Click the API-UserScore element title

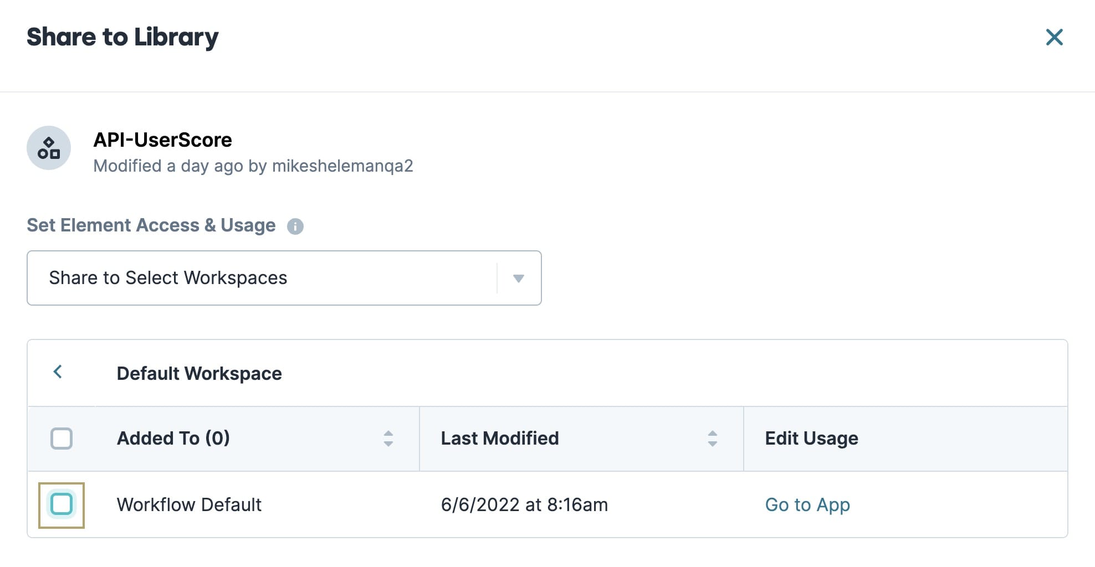[x=163, y=140]
